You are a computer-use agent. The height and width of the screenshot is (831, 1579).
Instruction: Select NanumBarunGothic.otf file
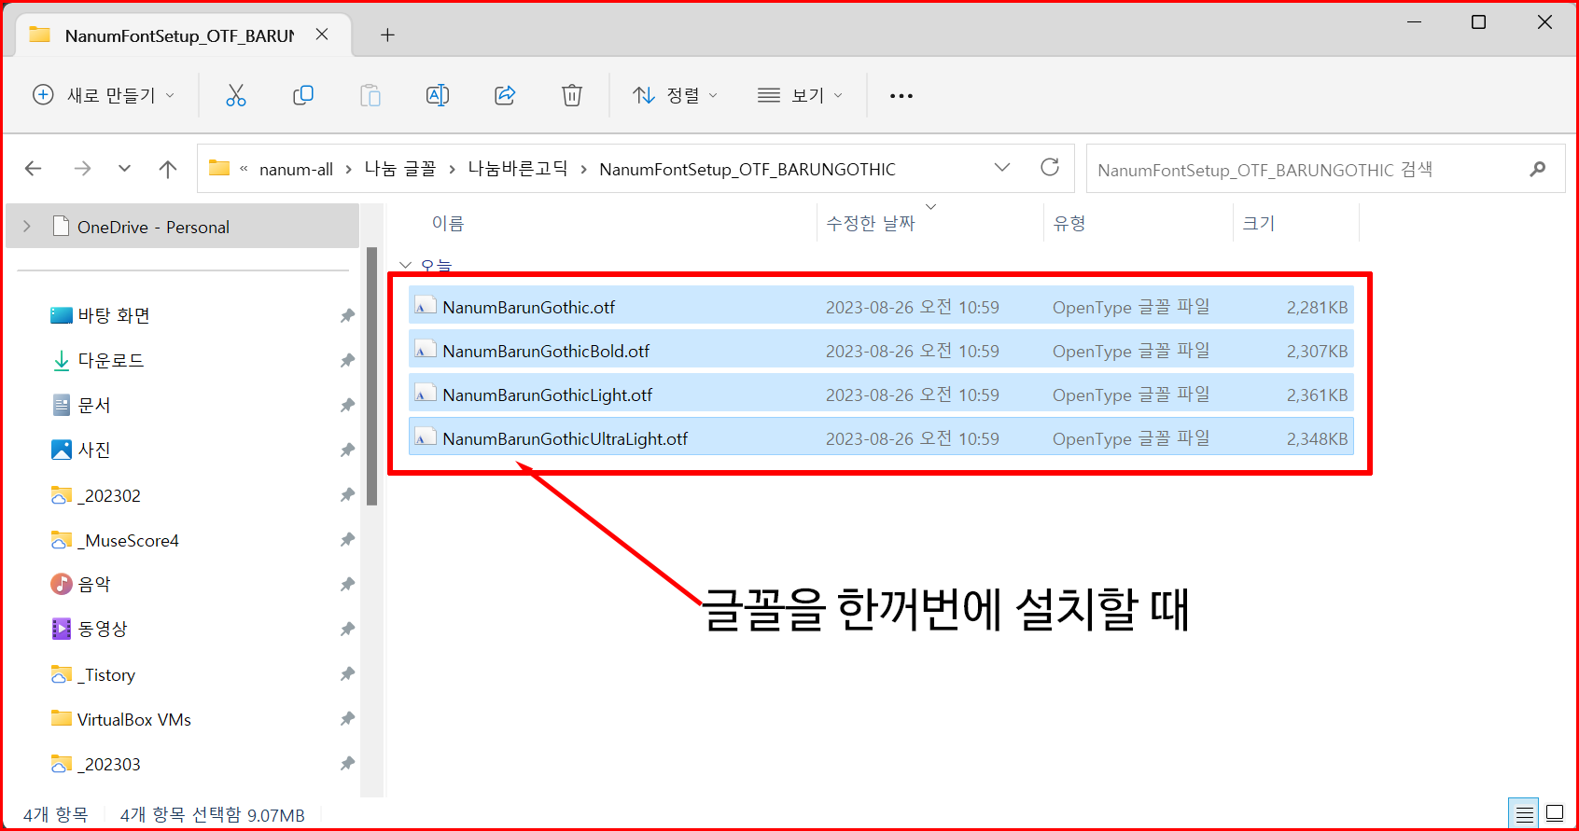click(x=881, y=307)
